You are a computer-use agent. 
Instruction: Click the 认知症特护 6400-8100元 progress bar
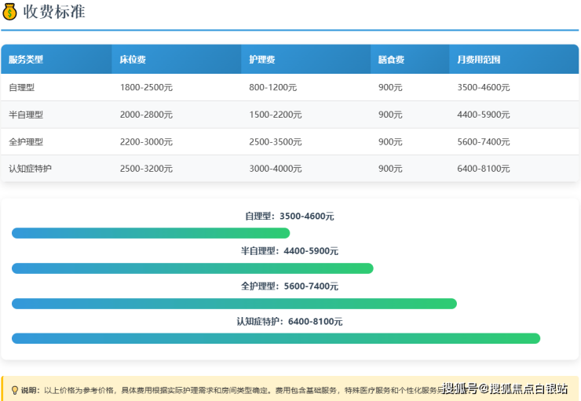tap(276, 338)
